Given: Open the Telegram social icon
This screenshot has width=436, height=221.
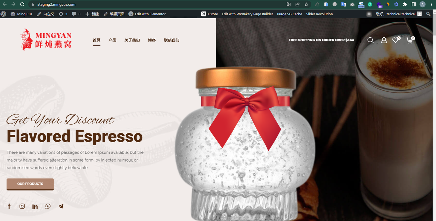Looking at the screenshot, I should pyautogui.click(x=61, y=206).
